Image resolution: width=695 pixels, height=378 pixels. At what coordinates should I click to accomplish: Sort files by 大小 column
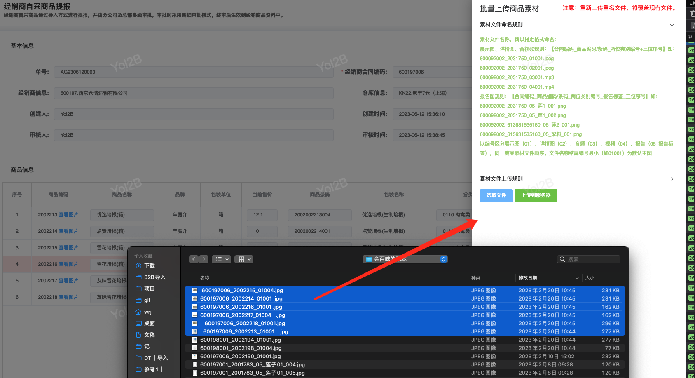pos(590,278)
